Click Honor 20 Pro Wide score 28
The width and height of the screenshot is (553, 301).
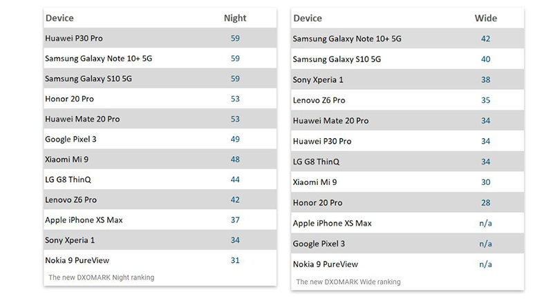(486, 202)
